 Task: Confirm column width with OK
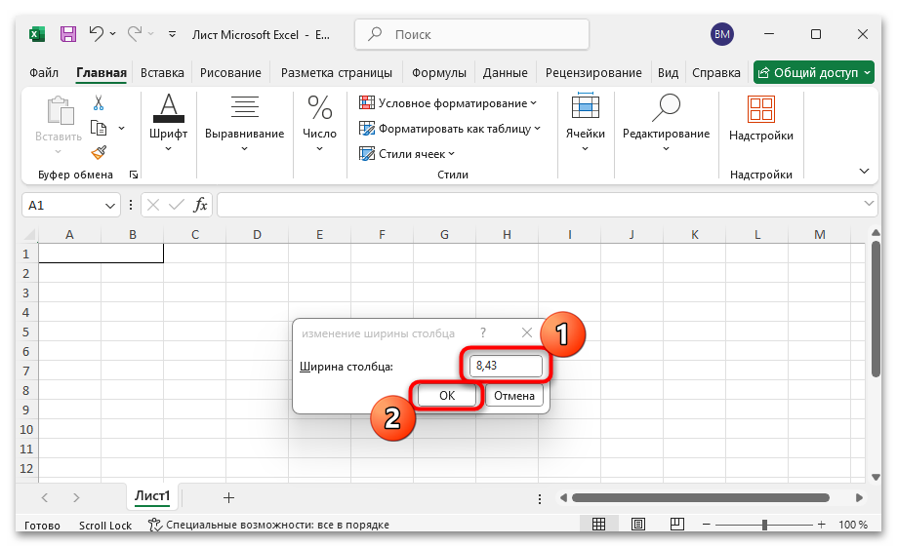pyautogui.click(x=447, y=396)
